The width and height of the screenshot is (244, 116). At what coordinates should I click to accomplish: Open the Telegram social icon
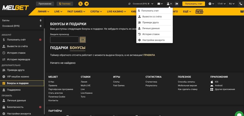[86, 4]
